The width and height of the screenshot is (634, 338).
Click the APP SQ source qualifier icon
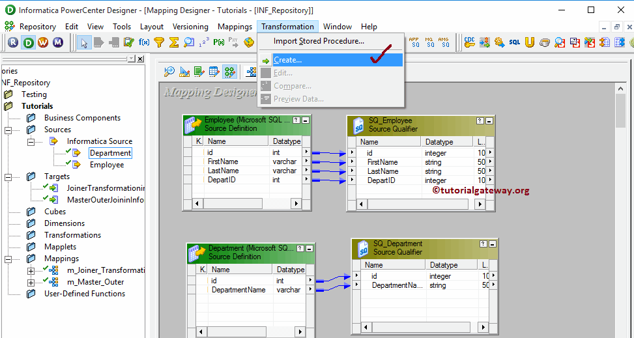tap(414, 42)
